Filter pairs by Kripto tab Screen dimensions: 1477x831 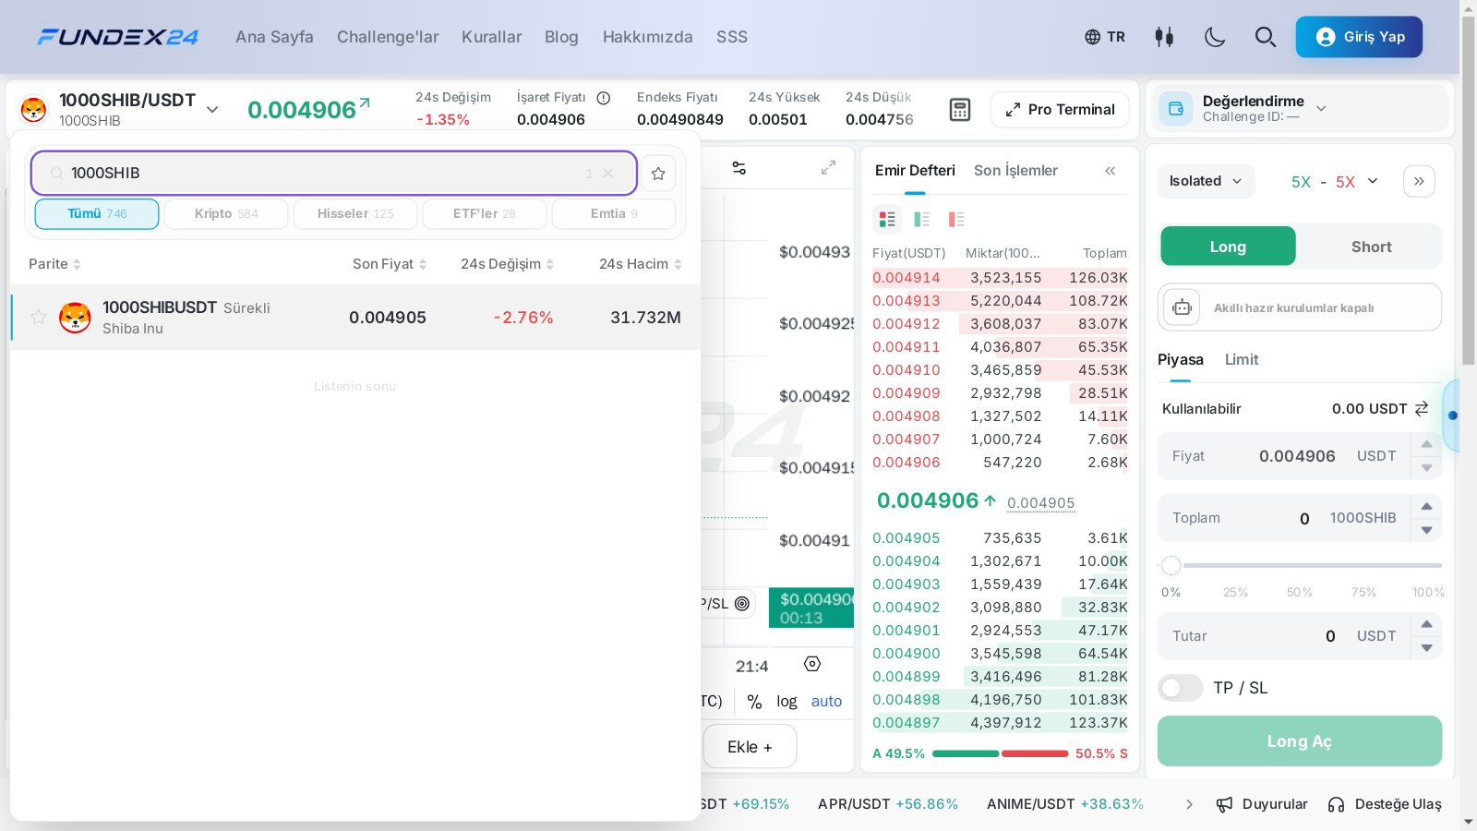(226, 214)
